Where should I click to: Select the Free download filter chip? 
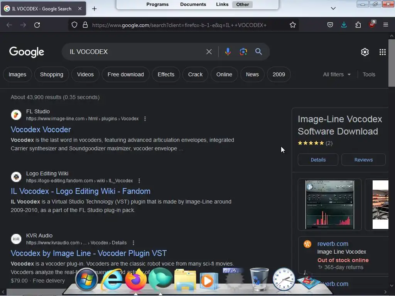pyautogui.click(x=126, y=74)
